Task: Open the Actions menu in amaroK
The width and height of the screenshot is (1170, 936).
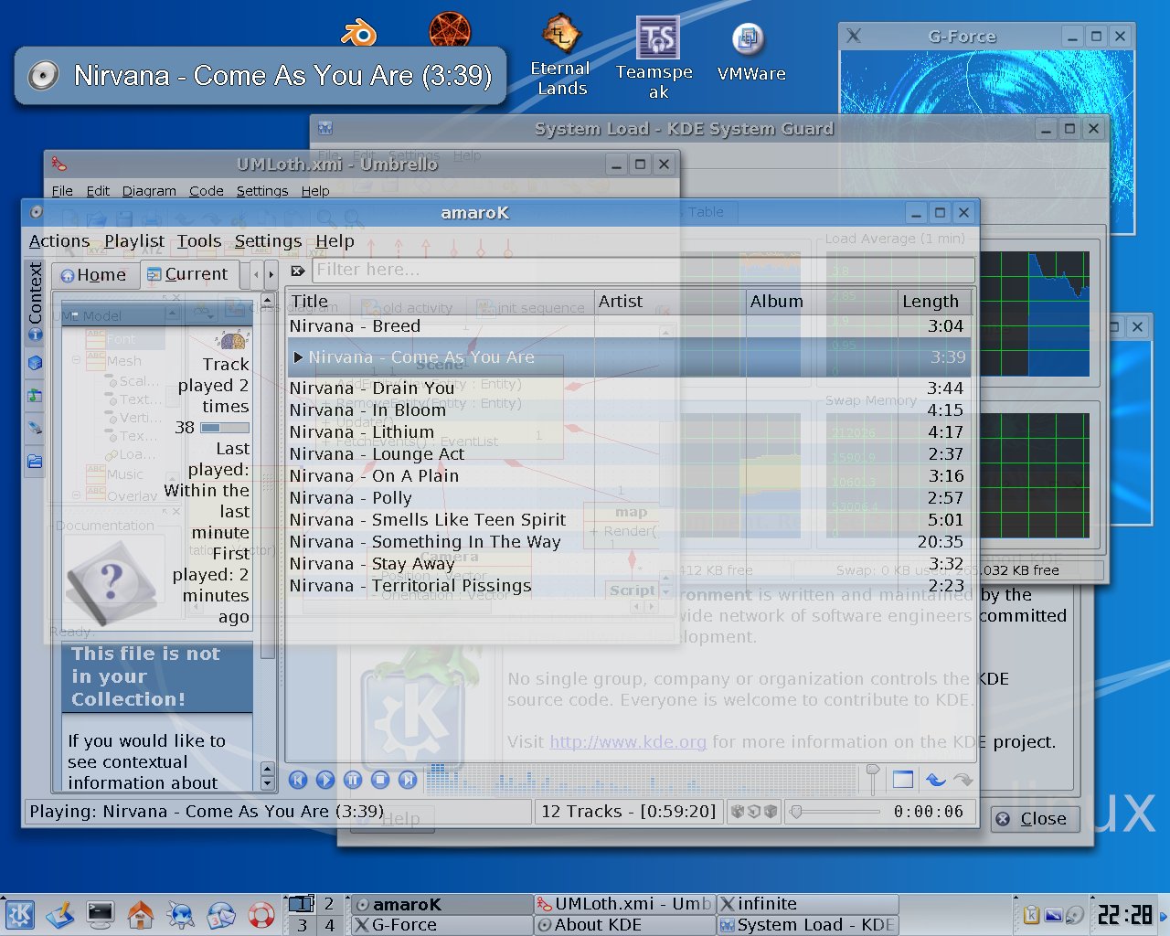Action: pyautogui.click(x=59, y=241)
